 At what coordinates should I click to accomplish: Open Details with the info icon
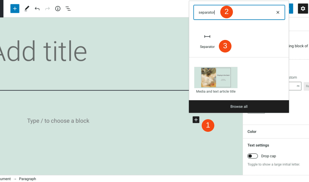(x=58, y=9)
